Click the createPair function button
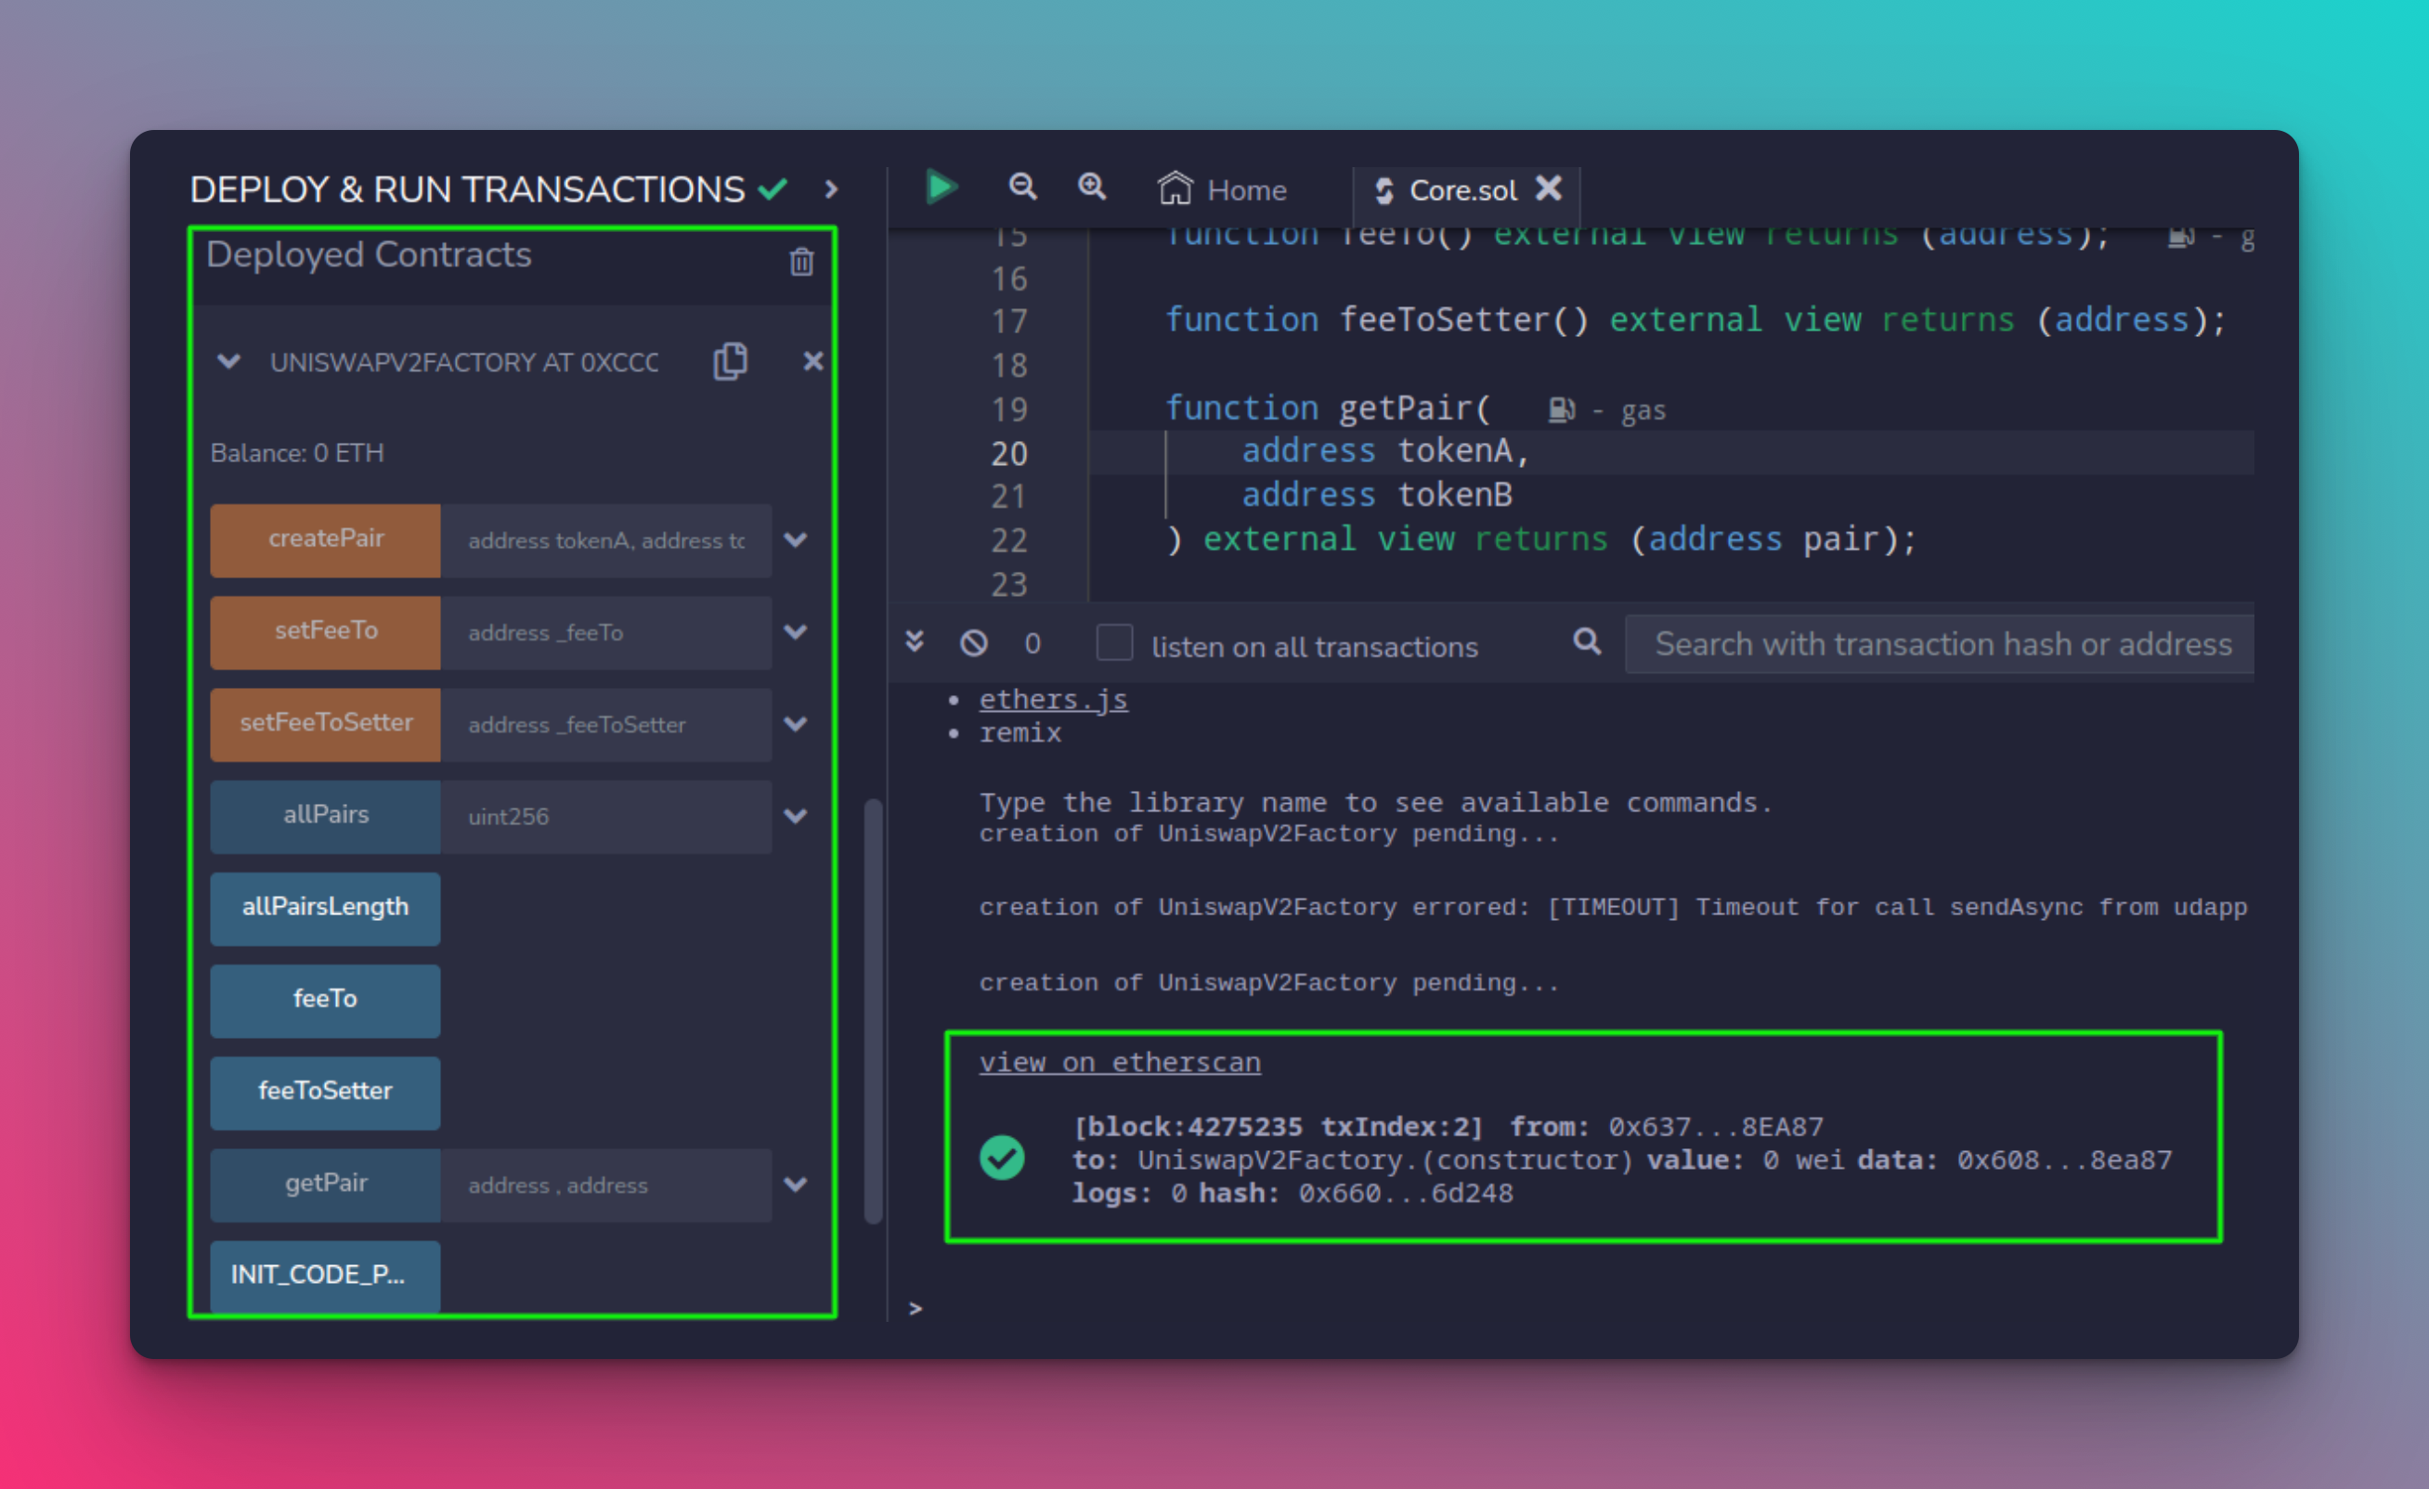This screenshot has height=1489, width=2429. click(325, 540)
